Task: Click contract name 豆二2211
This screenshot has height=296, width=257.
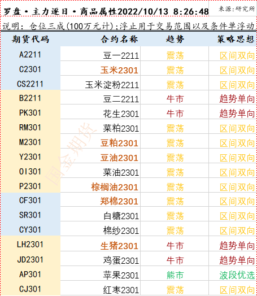Action: [x=121, y=99]
